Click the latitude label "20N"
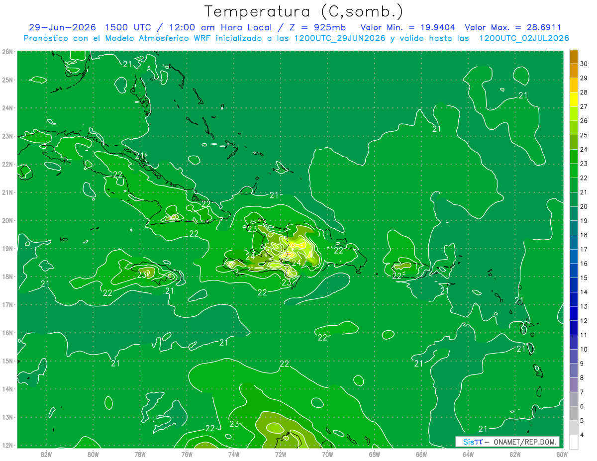597x461 pixels. (x=7, y=220)
